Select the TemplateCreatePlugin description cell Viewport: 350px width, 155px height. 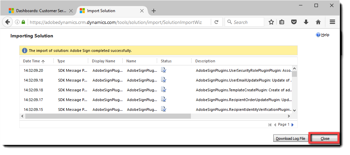pos(244,90)
